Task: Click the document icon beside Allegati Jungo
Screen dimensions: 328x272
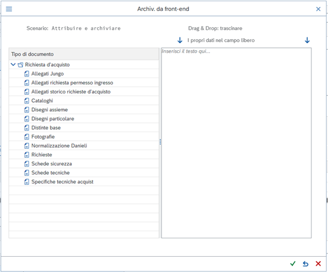Action: tap(27, 74)
